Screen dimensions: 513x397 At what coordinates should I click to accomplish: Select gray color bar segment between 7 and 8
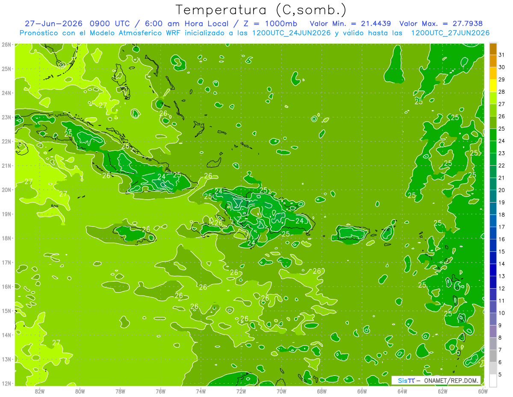(493, 343)
